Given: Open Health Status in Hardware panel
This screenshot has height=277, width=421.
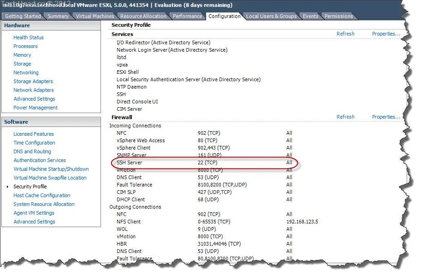Looking at the screenshot, I should [29, 37].
